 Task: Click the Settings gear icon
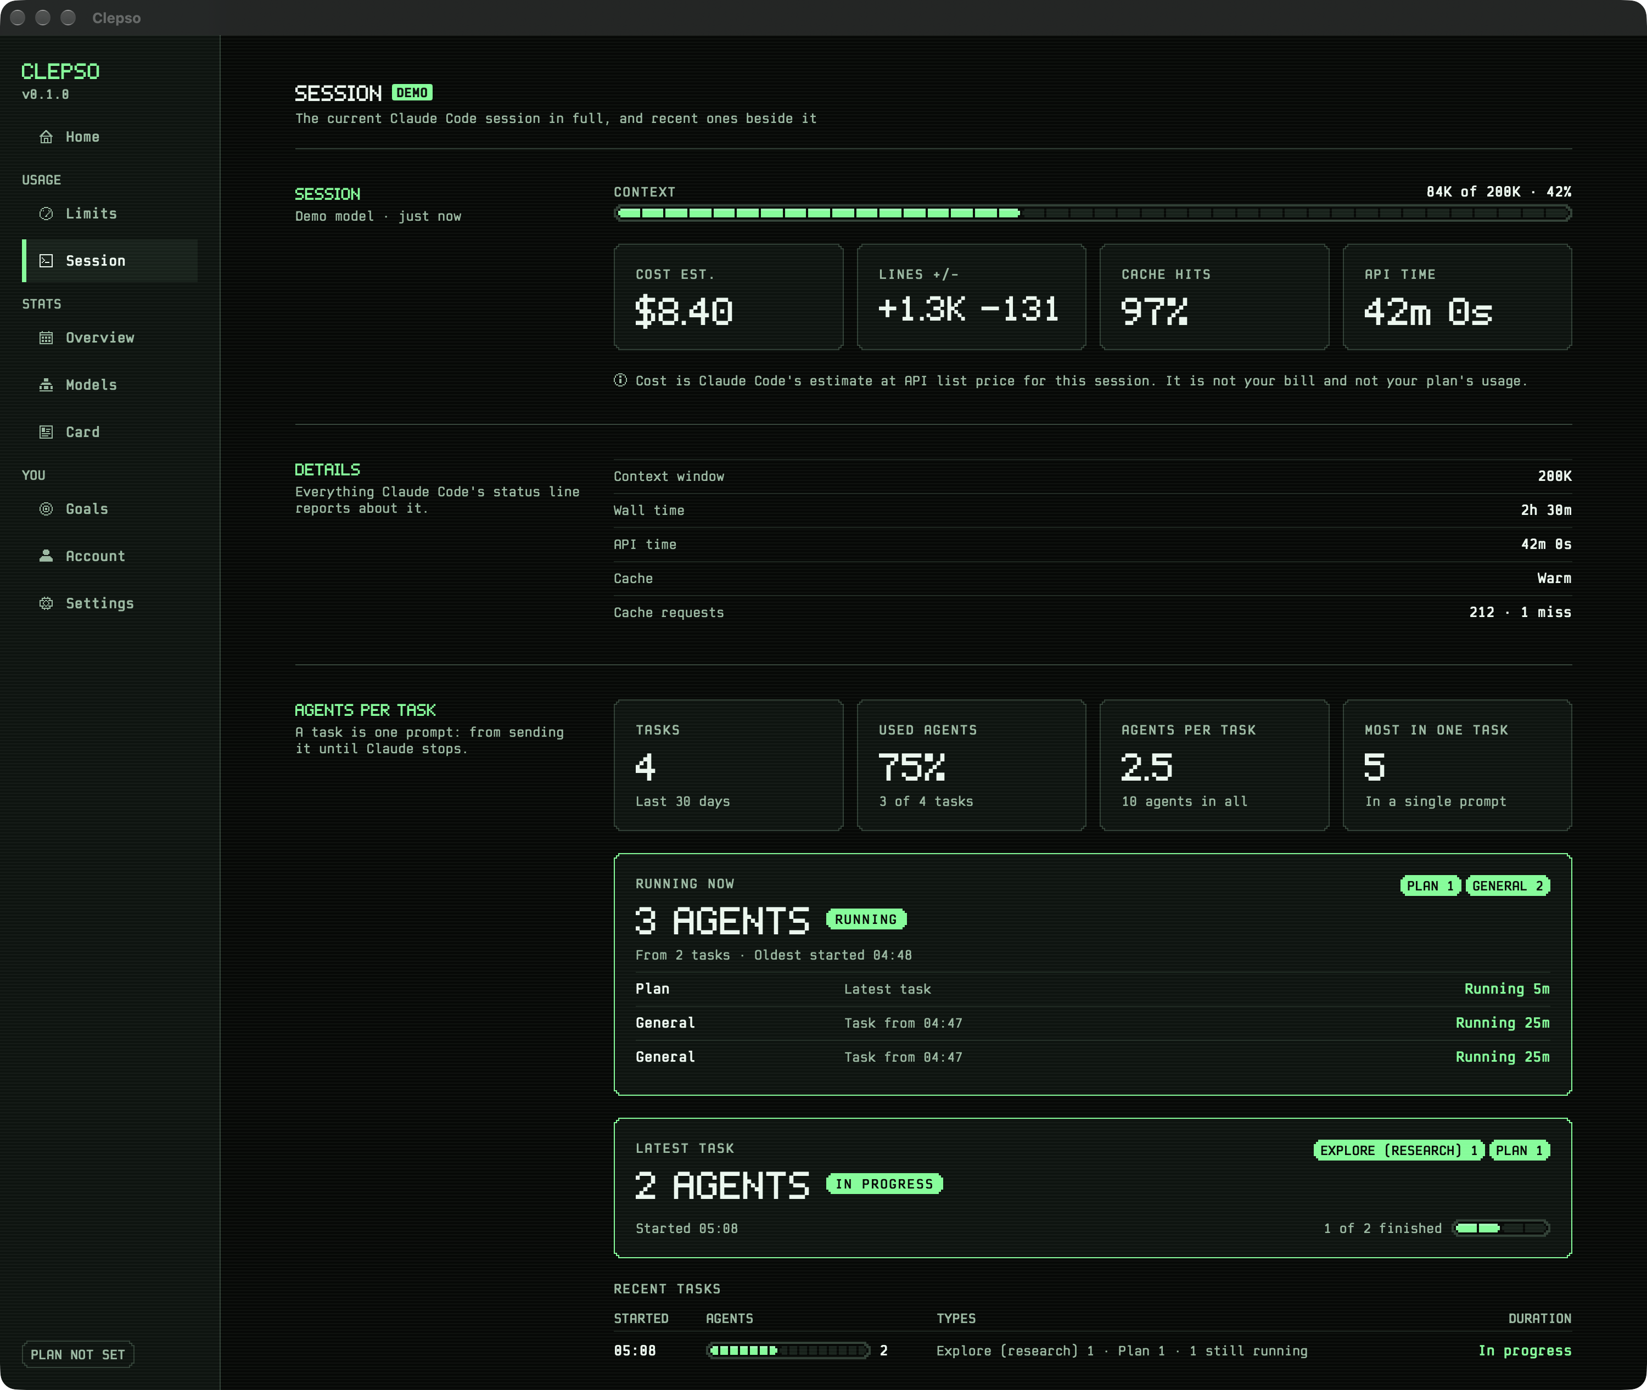point(47,603)
